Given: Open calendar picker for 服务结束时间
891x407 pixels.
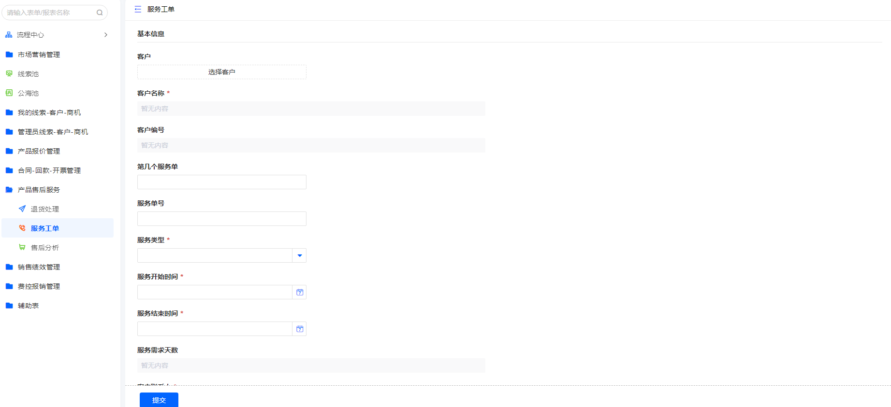Looking at the screenshot, I should (300, 329).
